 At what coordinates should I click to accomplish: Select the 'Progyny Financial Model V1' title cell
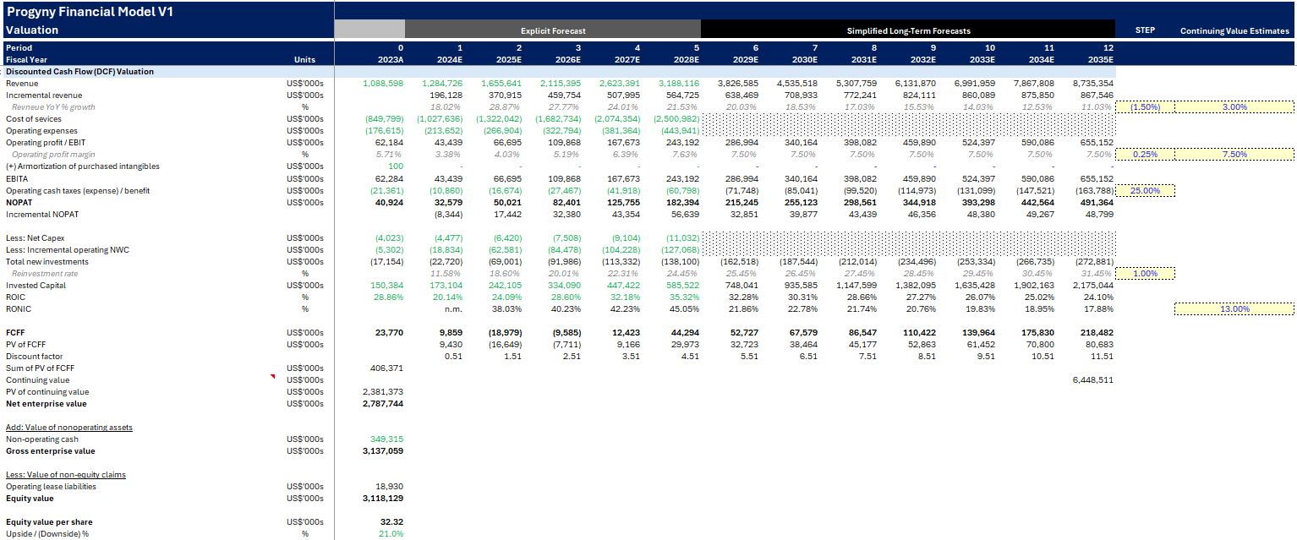tap(89, 12)
